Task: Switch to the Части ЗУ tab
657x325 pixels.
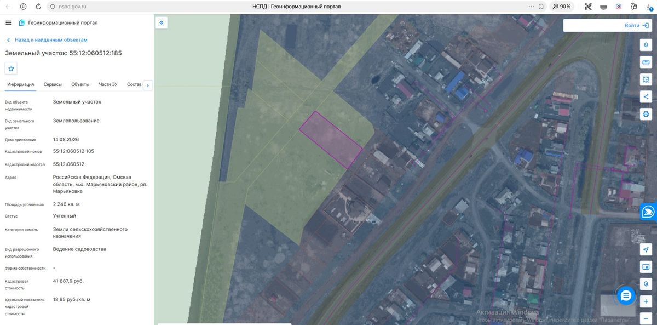Action: click(x=108, y=84)
